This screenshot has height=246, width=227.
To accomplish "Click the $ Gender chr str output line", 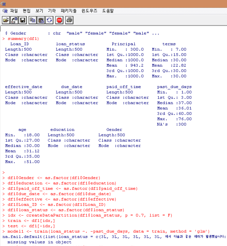I will click(82, 33).
